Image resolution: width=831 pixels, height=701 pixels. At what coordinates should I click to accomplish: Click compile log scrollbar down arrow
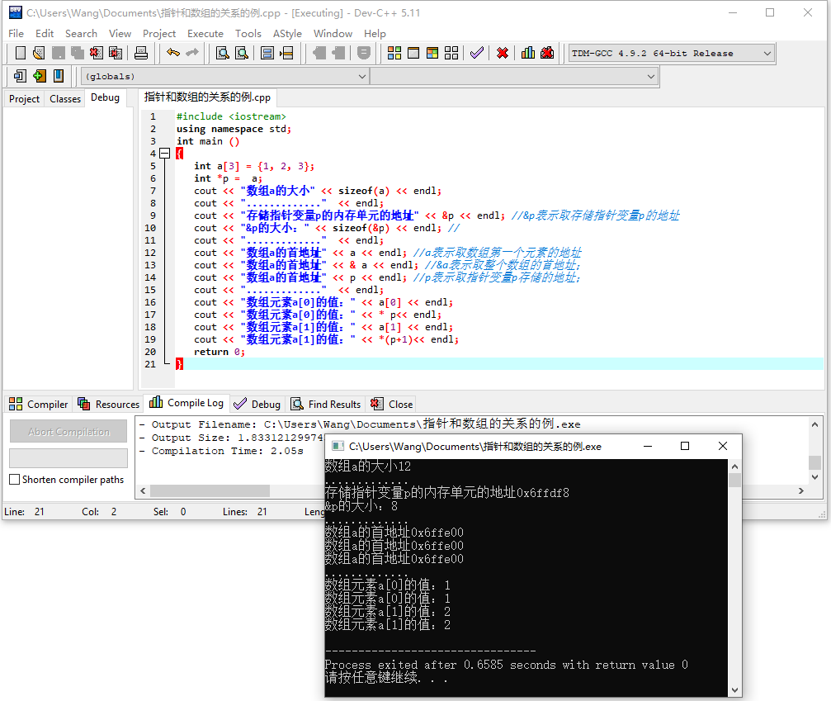point(815,476)
